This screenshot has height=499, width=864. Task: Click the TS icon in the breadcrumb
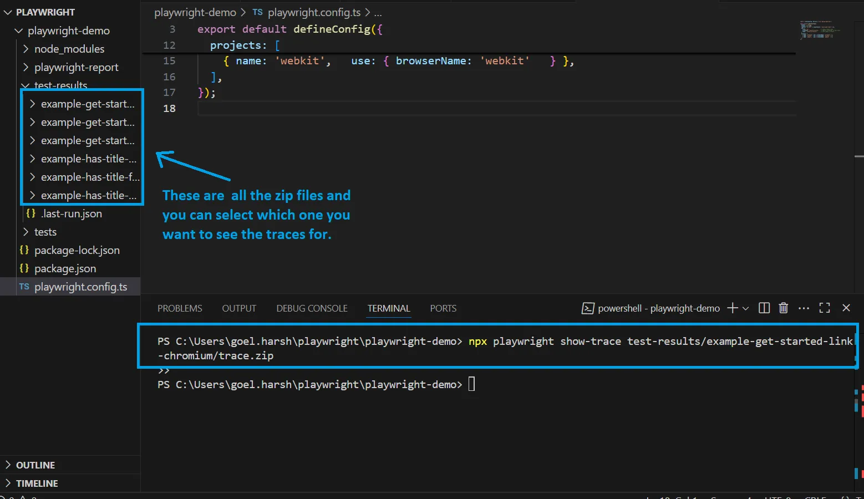click(257, 12)
